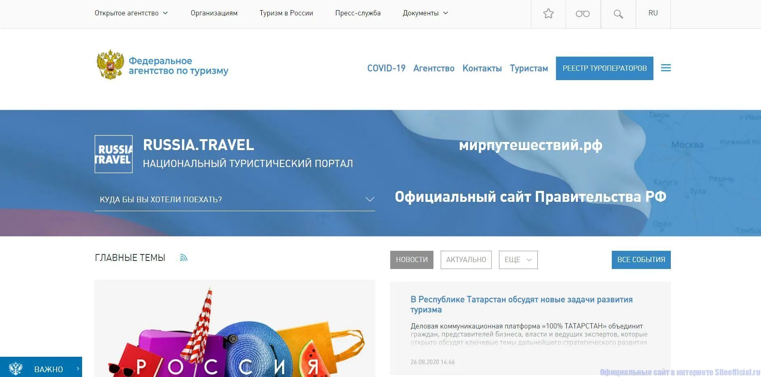Click the RUSSIA.TRAVEL portal title
761x377 pixels.
[199, 145]
